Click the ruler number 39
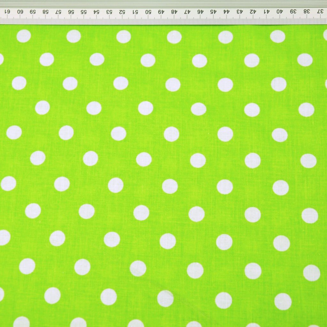Image resolution: width=327 pixels, height=327 pixels. pos(293,12)
